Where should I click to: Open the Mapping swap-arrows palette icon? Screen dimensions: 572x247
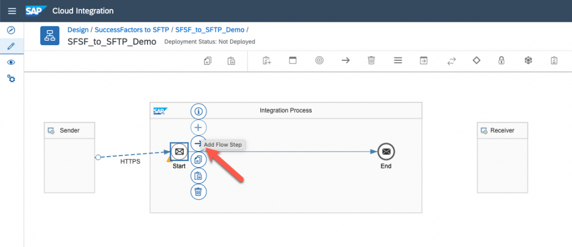451,61
